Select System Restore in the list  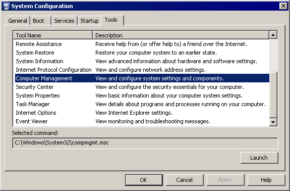click(142, 53)
